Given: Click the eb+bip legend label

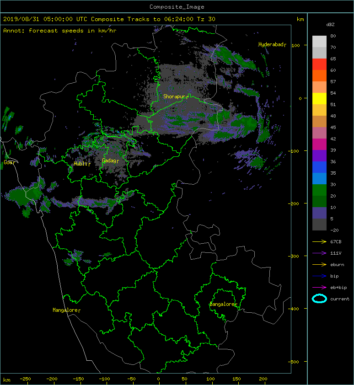Looking at the screenshot, I should pos(338,287).
